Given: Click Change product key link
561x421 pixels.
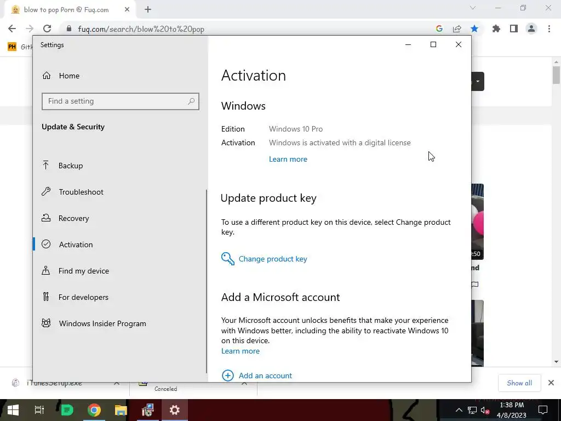Looking at the screenshot, I should click(x=273, y=259).
